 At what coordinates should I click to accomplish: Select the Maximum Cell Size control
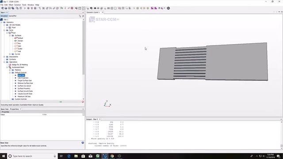pyautogui.click(x=24, y=96)
